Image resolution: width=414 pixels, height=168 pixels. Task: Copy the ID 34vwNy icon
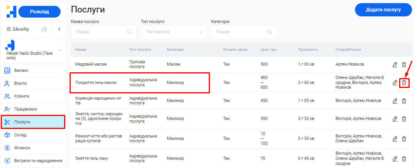(x=45, y=29)
